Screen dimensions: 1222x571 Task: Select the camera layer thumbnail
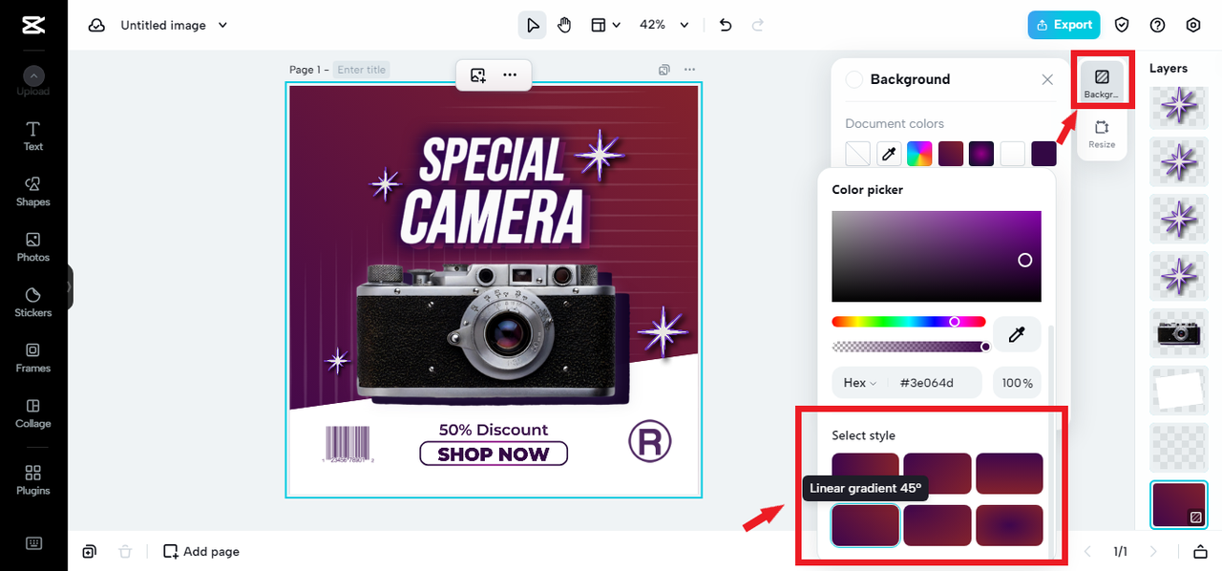[1179, 332]
